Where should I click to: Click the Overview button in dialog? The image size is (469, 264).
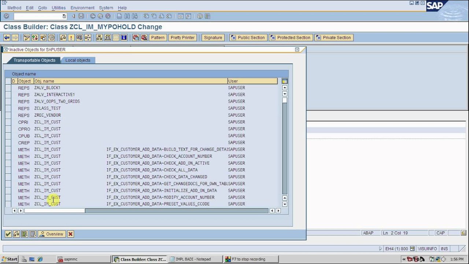51,234
